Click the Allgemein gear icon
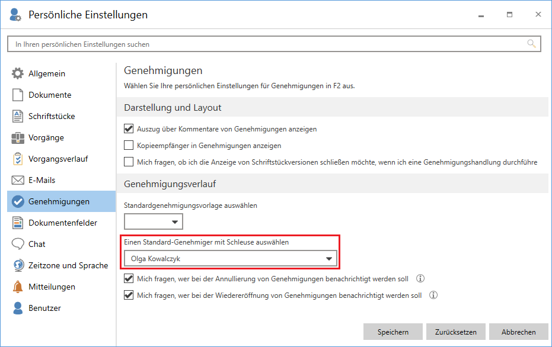Screen dimensions: 552x347 pos(18,74)
